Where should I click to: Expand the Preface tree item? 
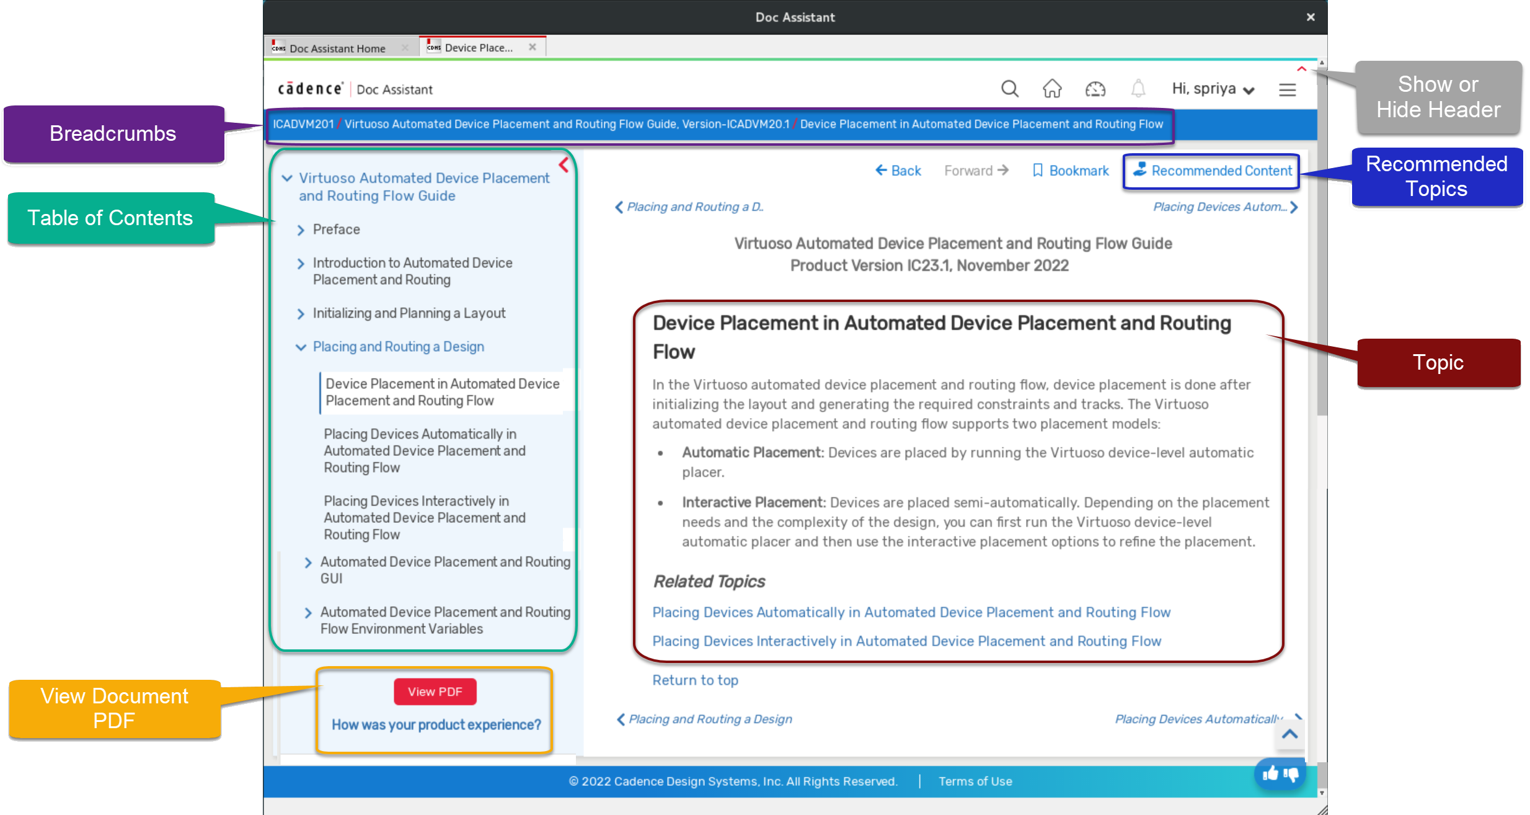pyautogui.click(x=301, y=230)
